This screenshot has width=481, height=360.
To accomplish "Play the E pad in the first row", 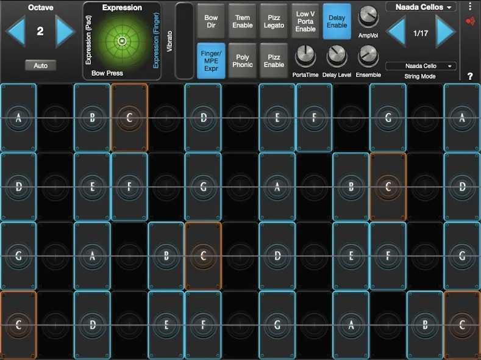I will coord(277,118).
